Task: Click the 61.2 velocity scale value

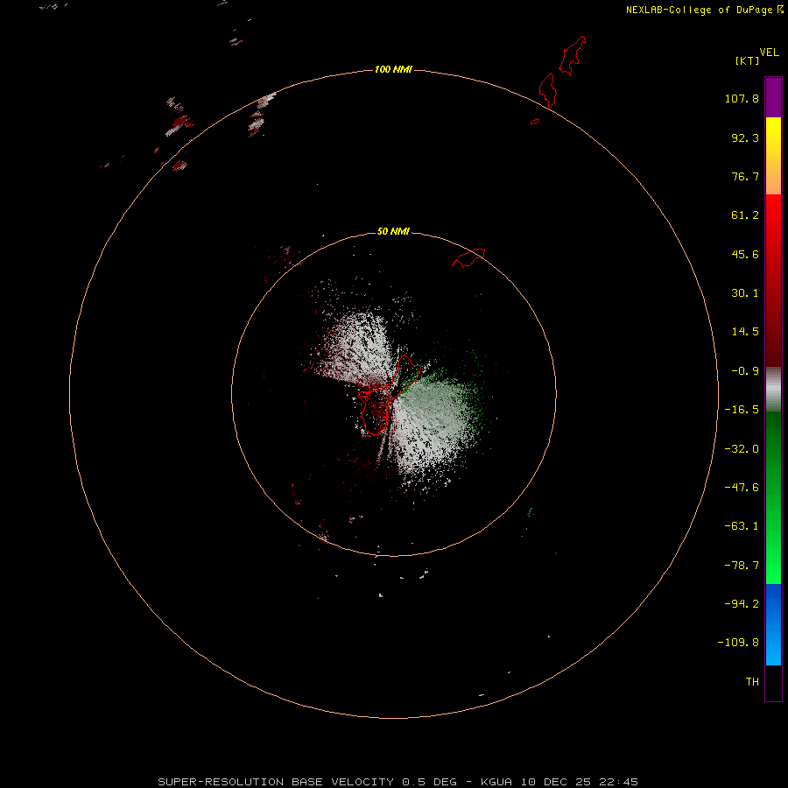Action: click(745, 215)
